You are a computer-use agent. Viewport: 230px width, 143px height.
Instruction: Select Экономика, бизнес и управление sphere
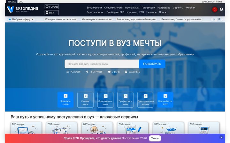click(x=181, y=19)
